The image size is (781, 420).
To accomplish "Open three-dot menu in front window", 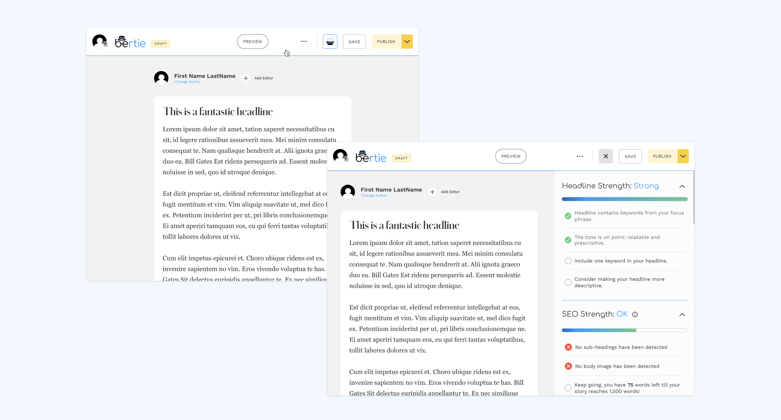I will [x=579, y=156].
